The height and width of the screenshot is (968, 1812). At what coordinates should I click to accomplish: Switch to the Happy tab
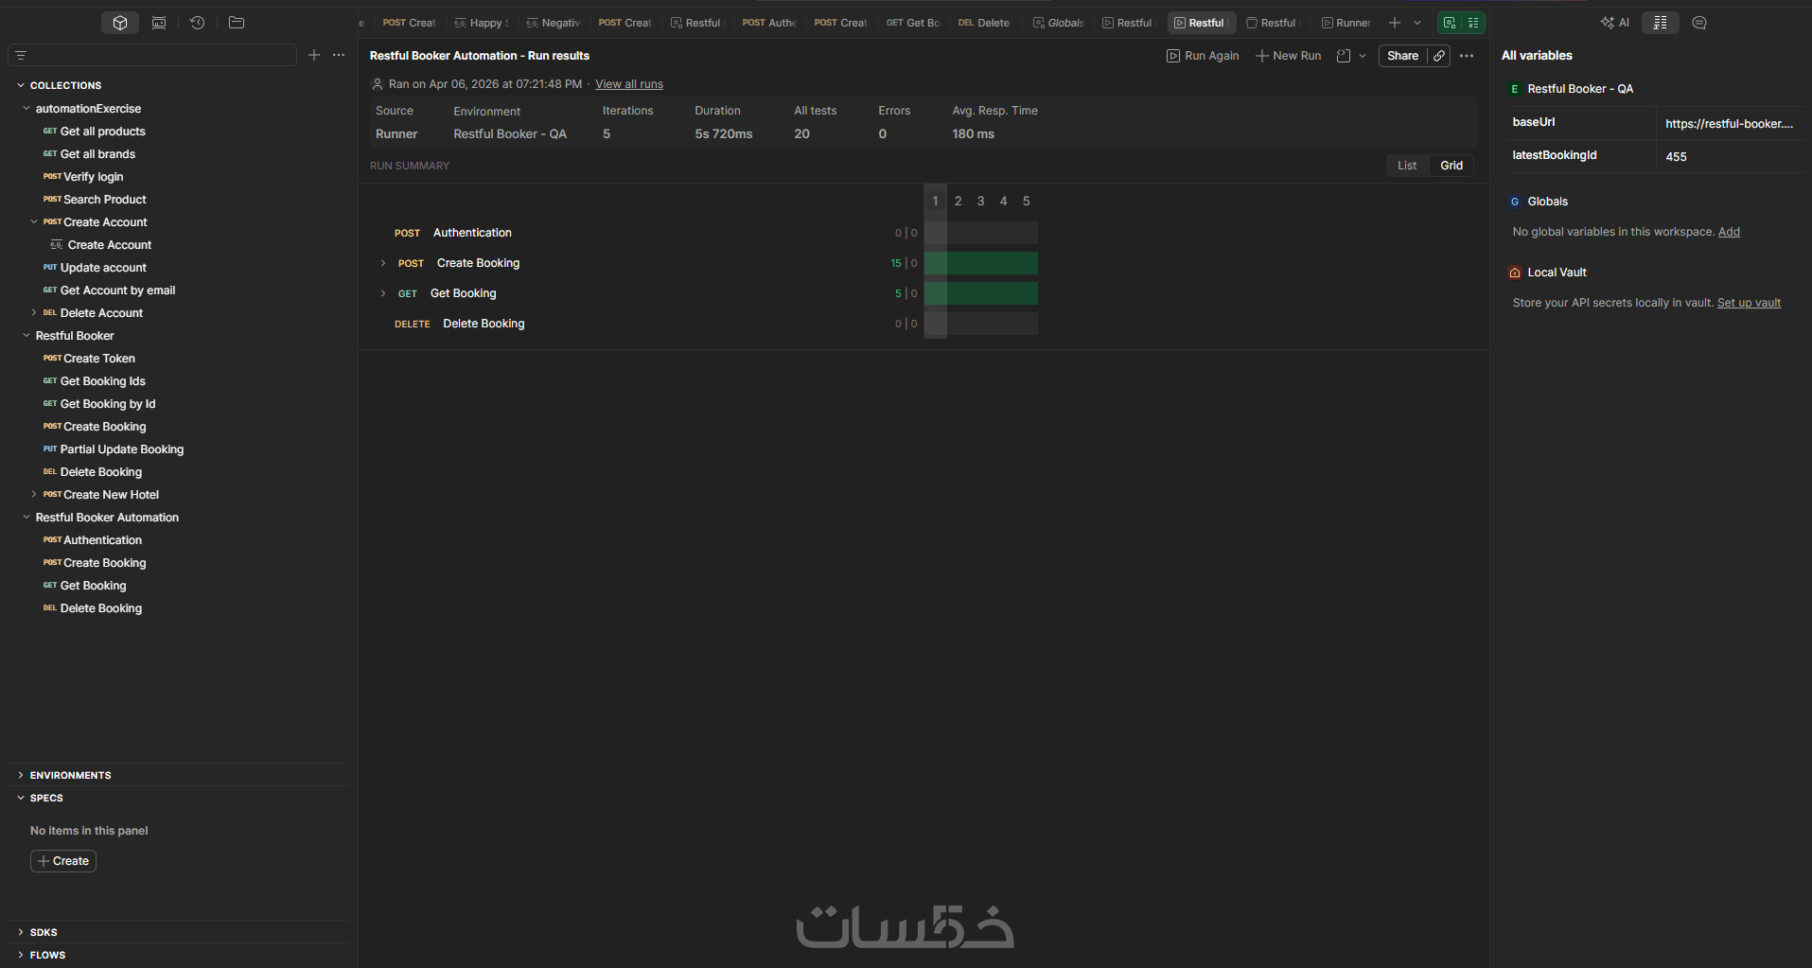tap(482, 23)
